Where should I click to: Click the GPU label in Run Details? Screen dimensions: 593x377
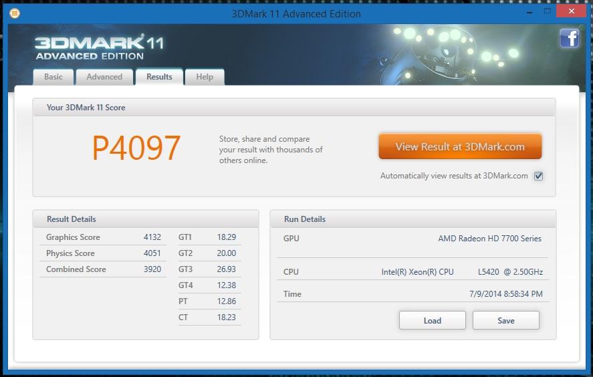coord(291,239)
